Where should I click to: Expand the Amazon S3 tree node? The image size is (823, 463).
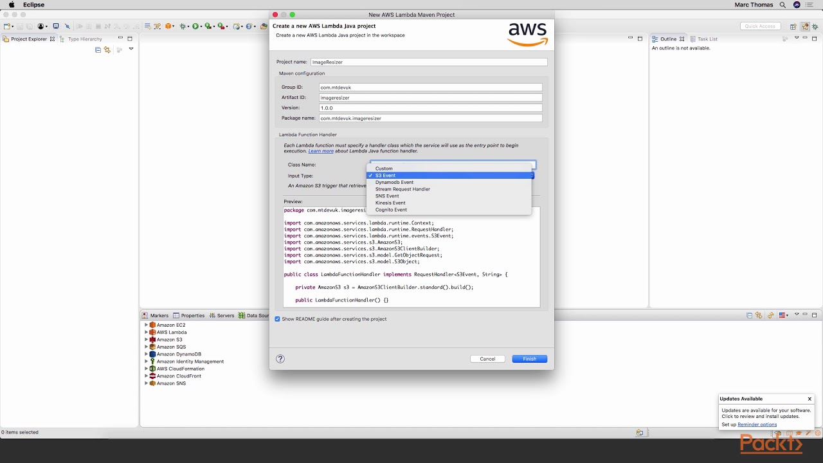(146, 340)
